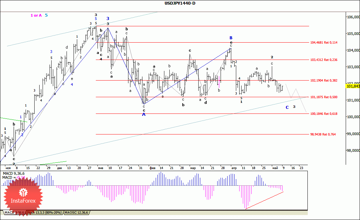Select the blue wave B label
The height and width of the screenshot is (220, 360).
coord(231,38)
